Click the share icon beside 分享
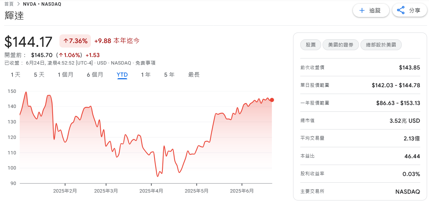 point(401,11)
